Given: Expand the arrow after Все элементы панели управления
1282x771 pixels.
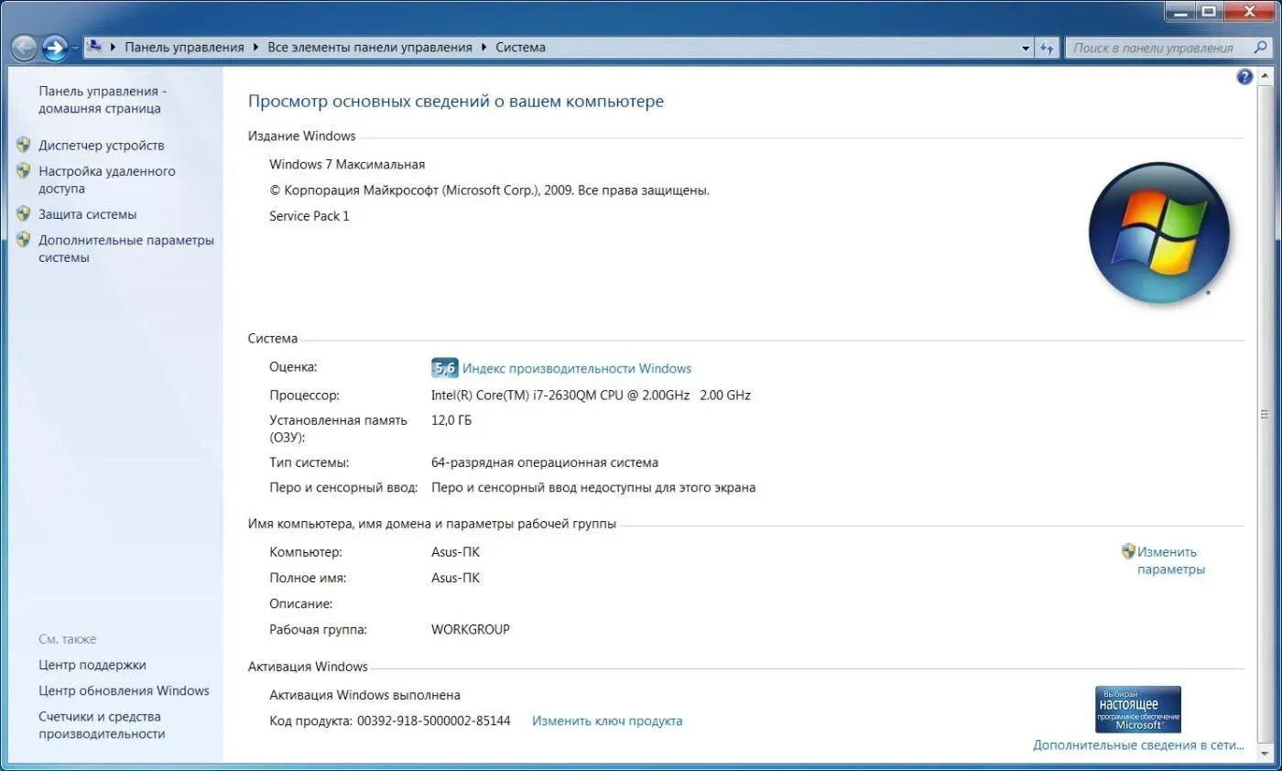Looking at the screenshot, I should (484, 48).
